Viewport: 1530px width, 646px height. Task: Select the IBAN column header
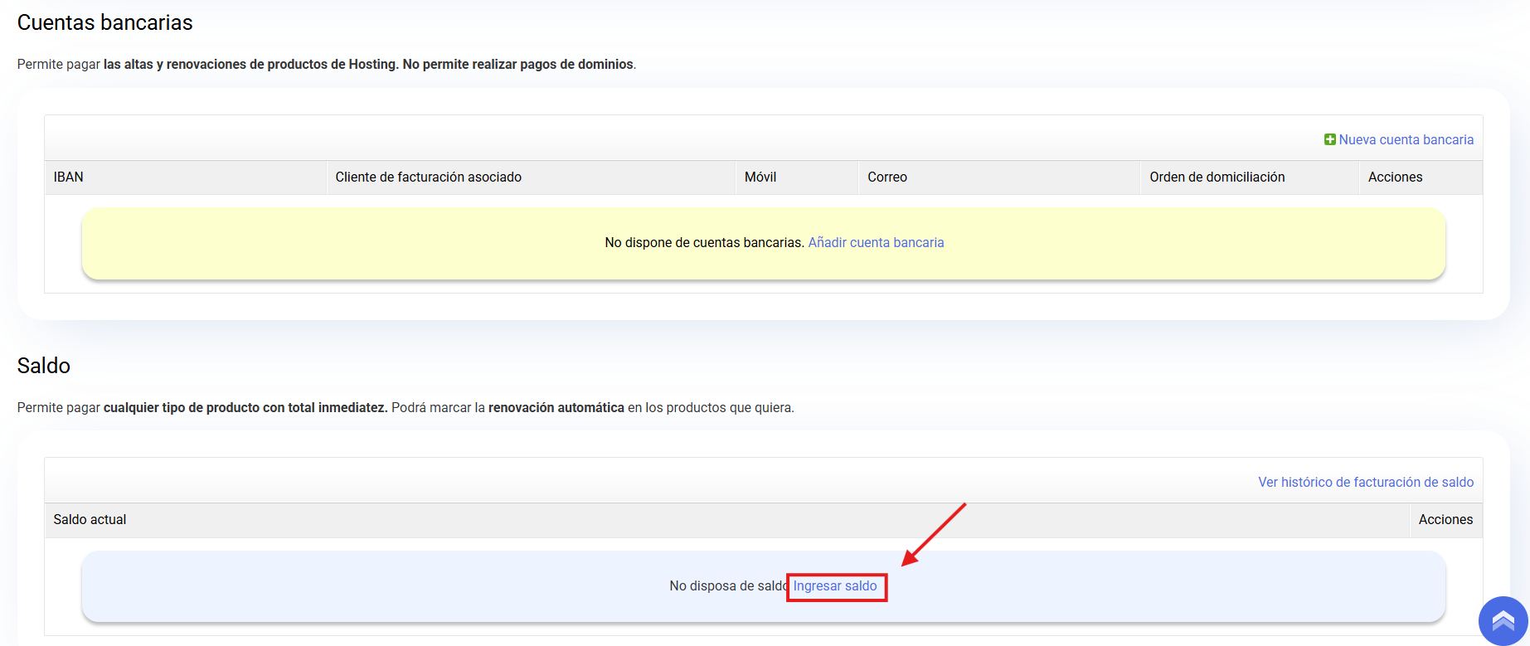[69, 177]
